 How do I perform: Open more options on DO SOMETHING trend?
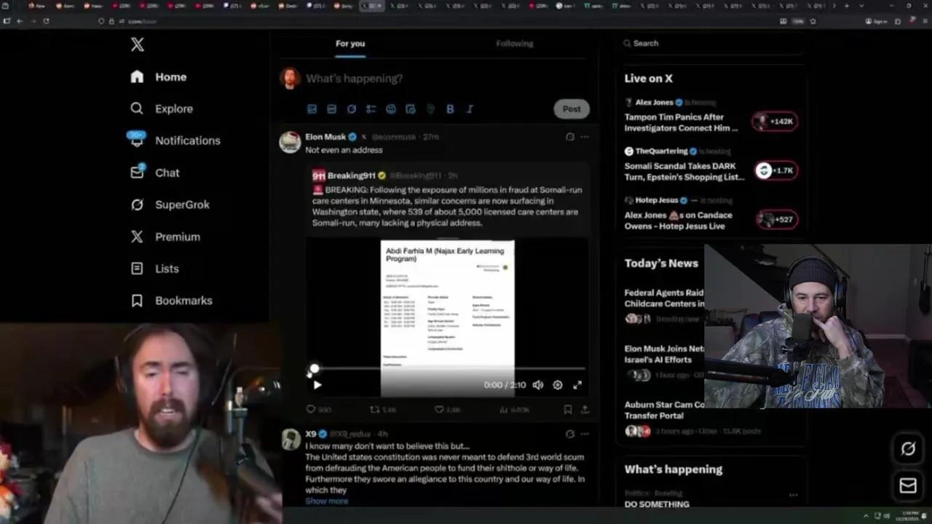click(793, 495)
